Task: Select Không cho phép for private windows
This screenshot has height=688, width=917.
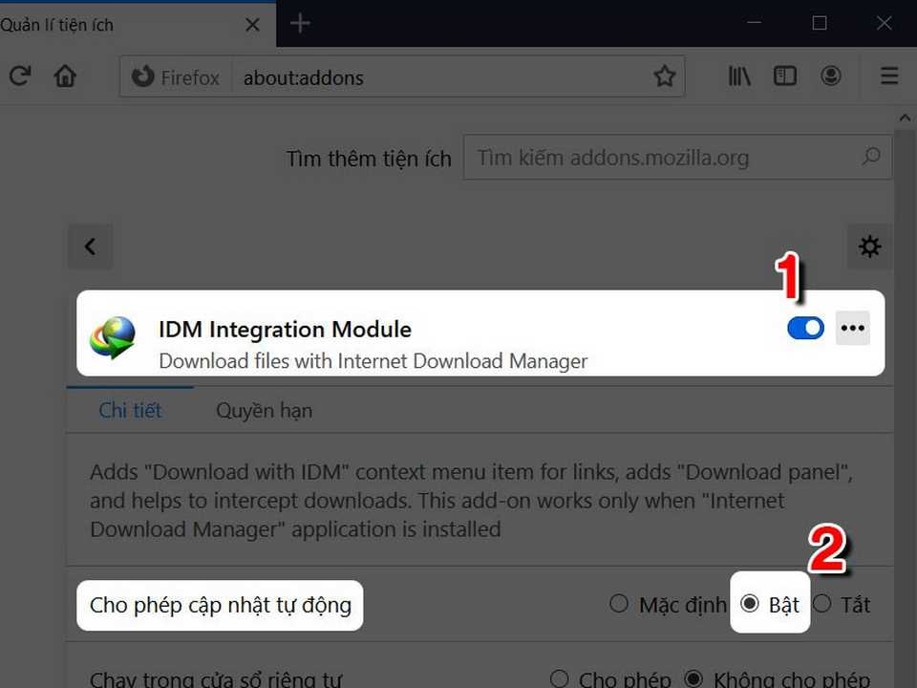Action: (x=693, y=678)
